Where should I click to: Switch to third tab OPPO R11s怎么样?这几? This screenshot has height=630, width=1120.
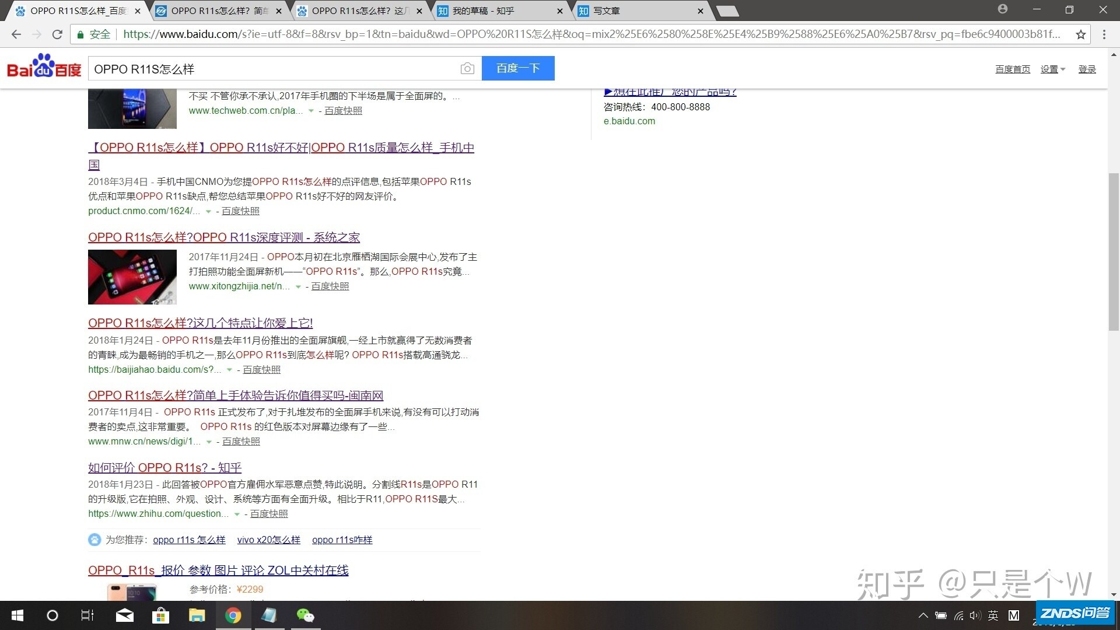click(x=359, y=11)
